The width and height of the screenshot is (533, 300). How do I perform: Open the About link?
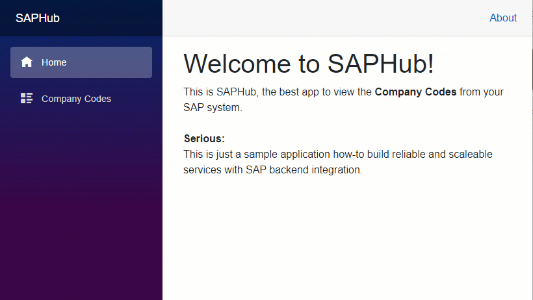[502, 18]
